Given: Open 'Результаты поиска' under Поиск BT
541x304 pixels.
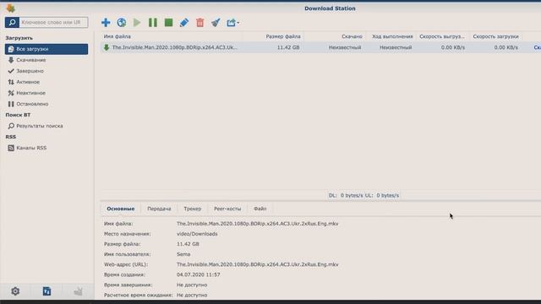Looking at the screenshot, I should pyautogui.click(x=40, y=126).
